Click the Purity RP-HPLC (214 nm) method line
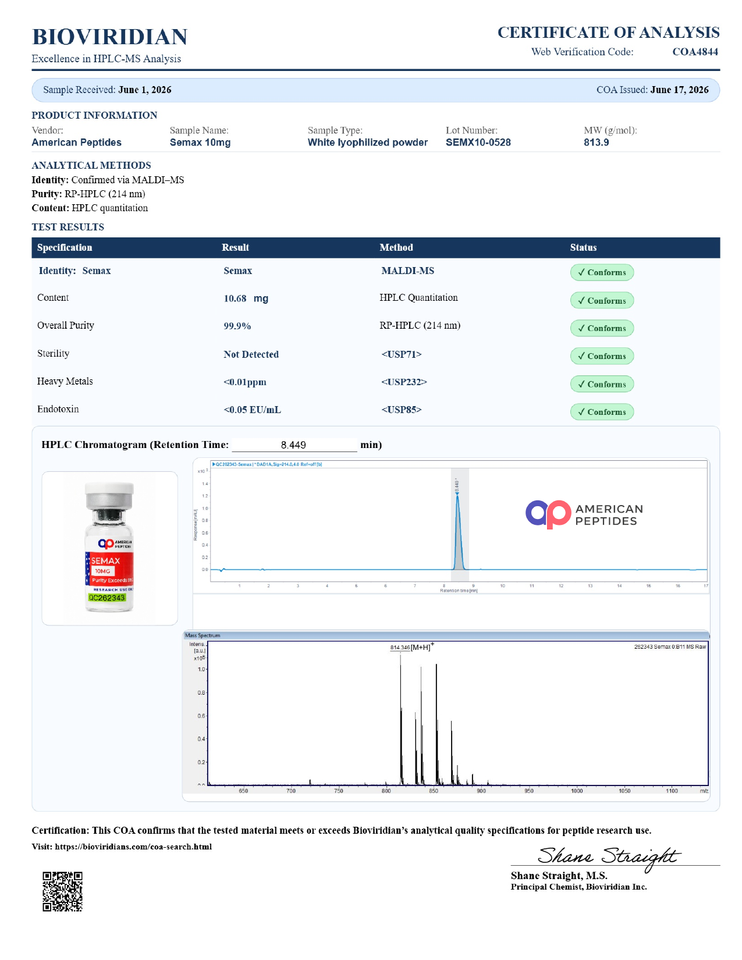This screenshot has height=960, width=742. [88, 194]
